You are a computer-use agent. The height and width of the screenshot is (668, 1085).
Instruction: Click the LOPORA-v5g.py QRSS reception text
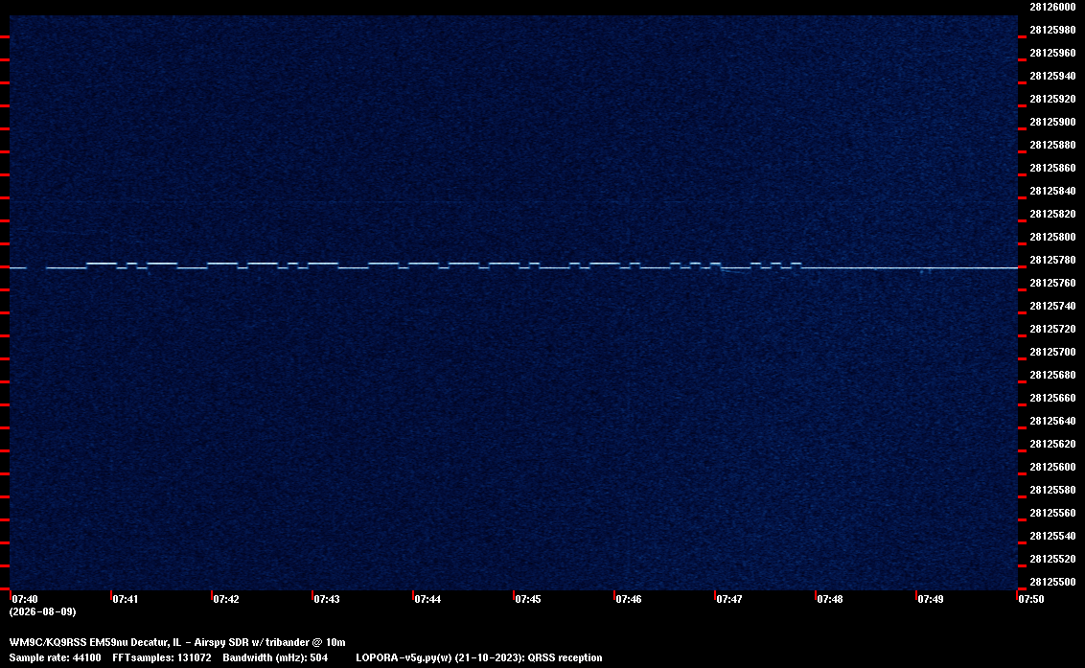coord(479,657)
